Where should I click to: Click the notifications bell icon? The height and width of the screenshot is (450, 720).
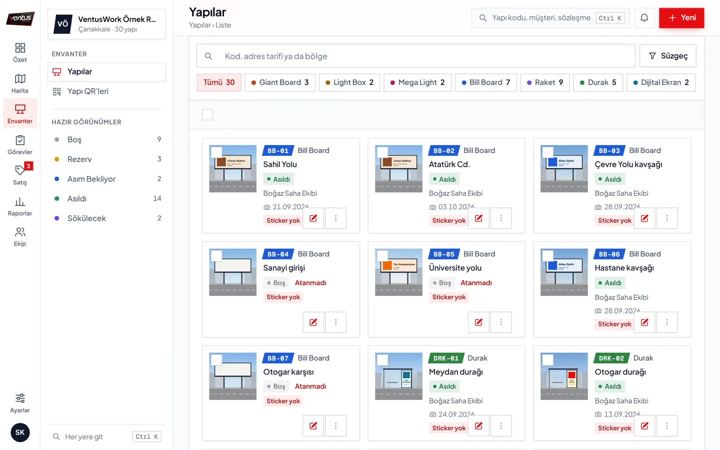tap(644, 18)
